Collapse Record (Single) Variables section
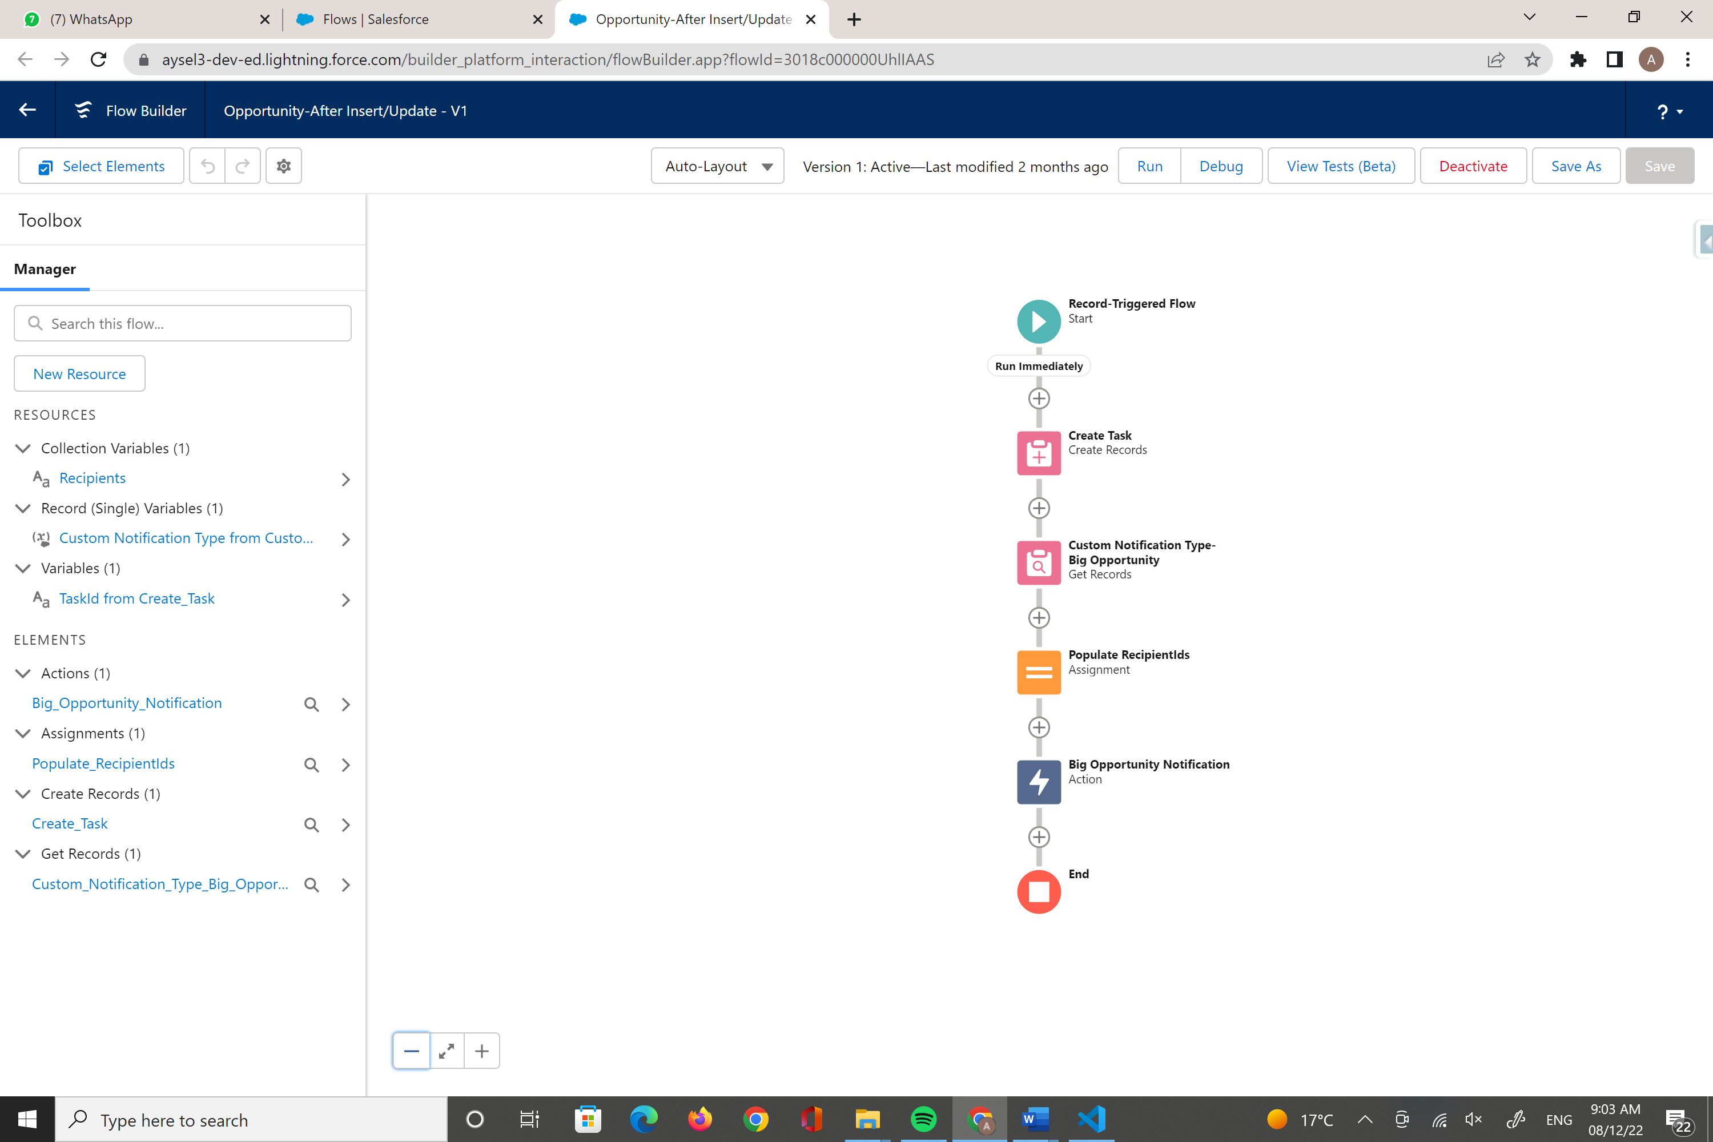 [x=23, y=508]
